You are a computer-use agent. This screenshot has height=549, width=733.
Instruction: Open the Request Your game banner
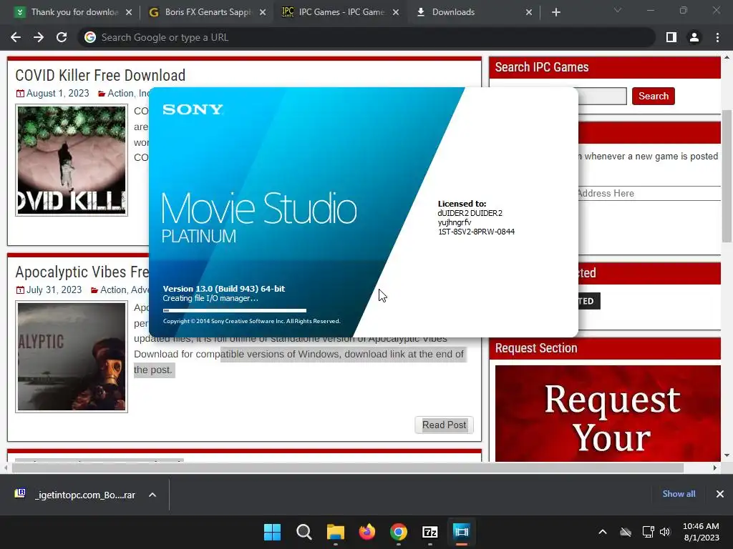(x=608, y=414)
